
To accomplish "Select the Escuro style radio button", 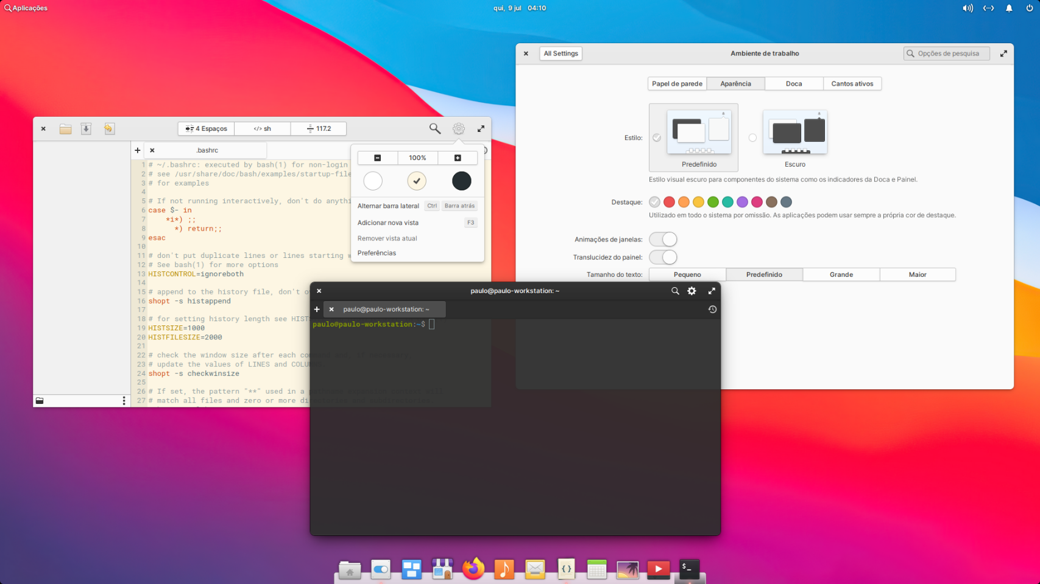I will pyautogui.click(x=752, y=137).
